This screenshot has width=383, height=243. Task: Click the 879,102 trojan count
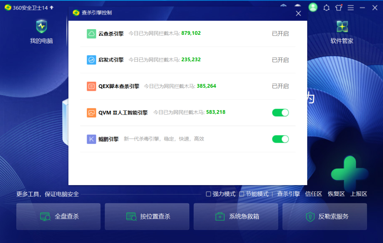pos(191,33)
